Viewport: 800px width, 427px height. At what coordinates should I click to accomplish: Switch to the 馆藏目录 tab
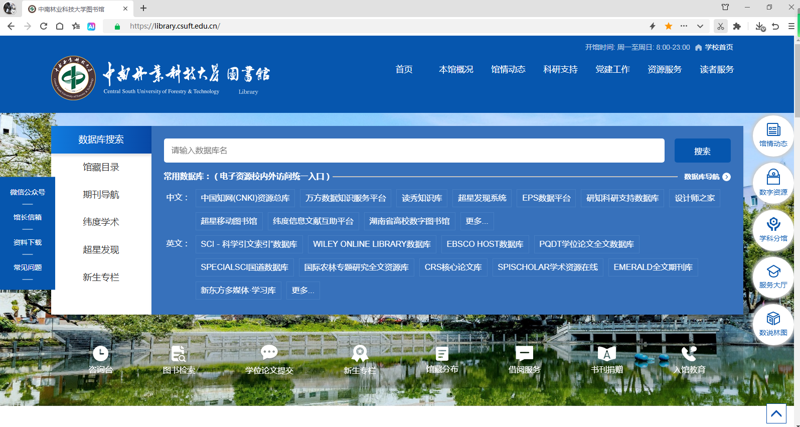click(101, 167)
